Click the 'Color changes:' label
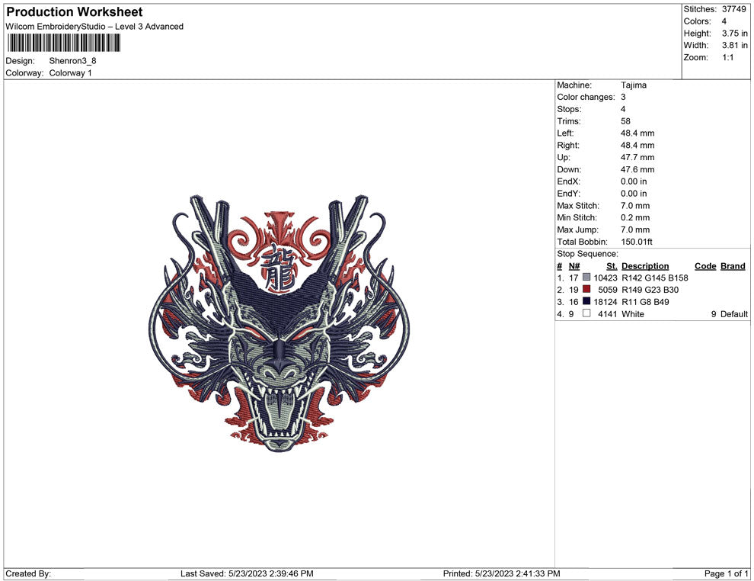The height and width of the screenshot is (581, 754). point(586,98)
